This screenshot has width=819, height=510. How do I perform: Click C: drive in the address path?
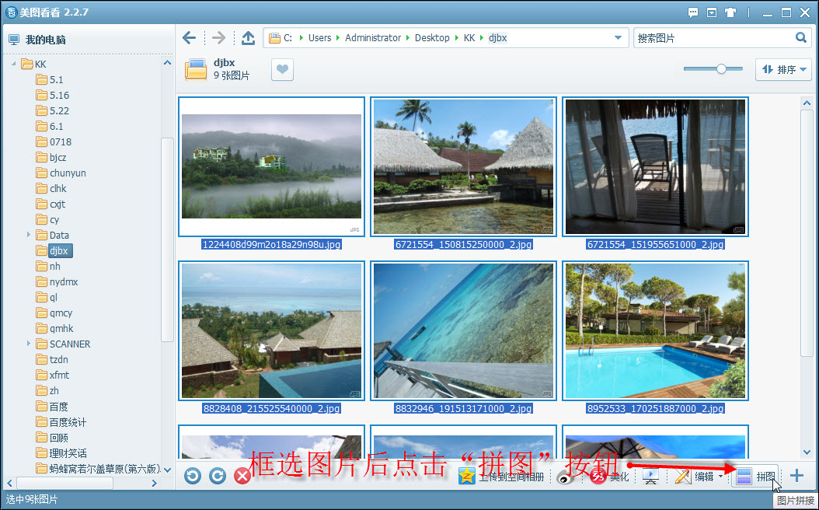[x=288, y=37]
